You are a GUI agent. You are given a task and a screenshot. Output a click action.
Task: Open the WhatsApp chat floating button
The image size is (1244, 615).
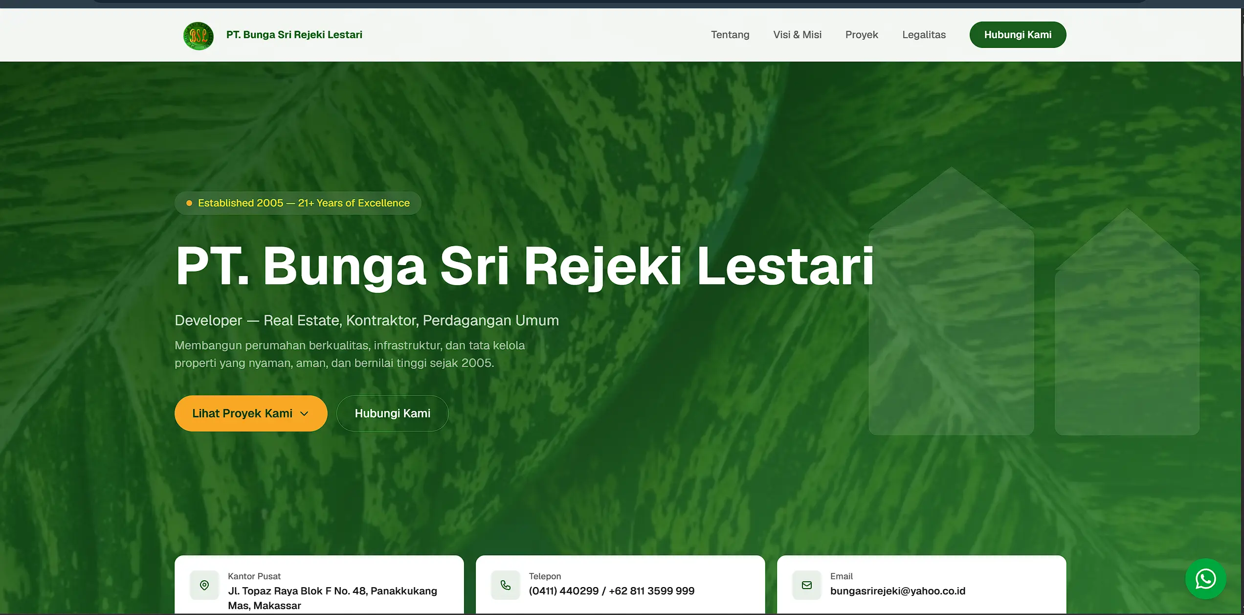click(x=1205, y=579)
